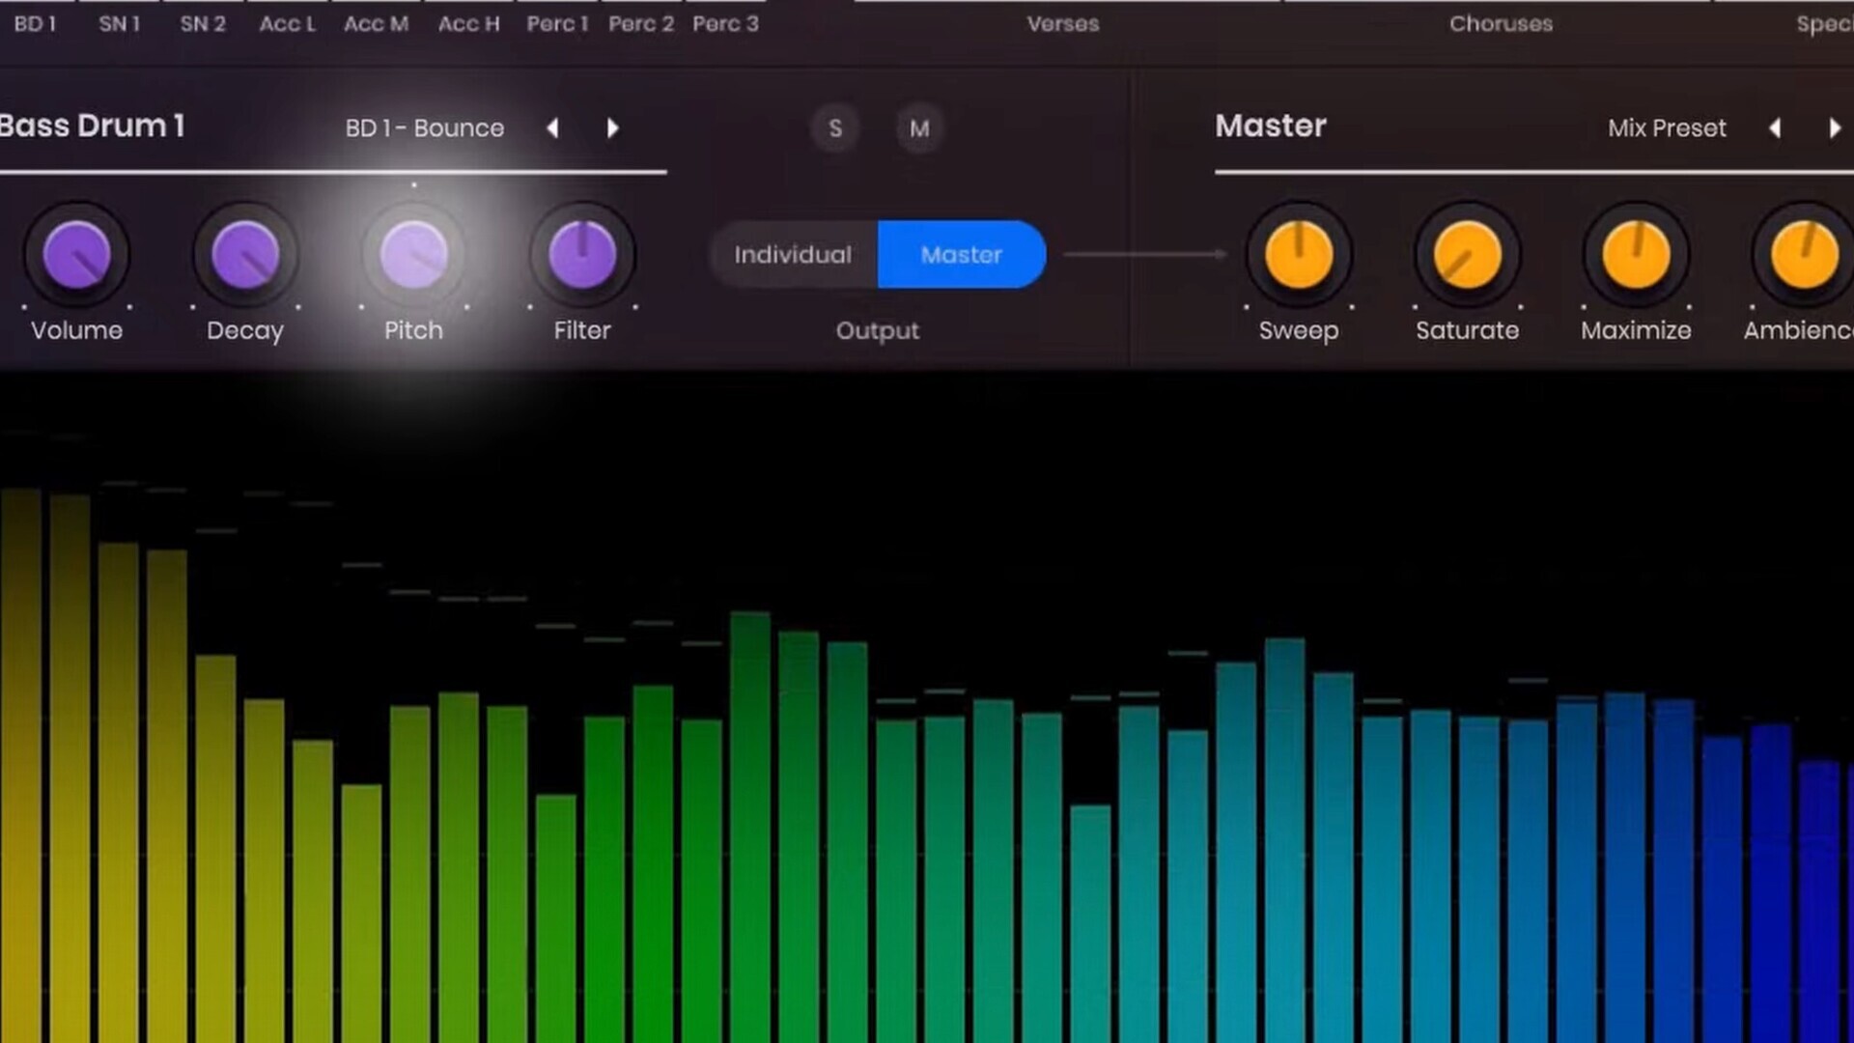Go to next Mix Preset
The height and width of the screenshot is (1043, 1854).
(1835, 128)
